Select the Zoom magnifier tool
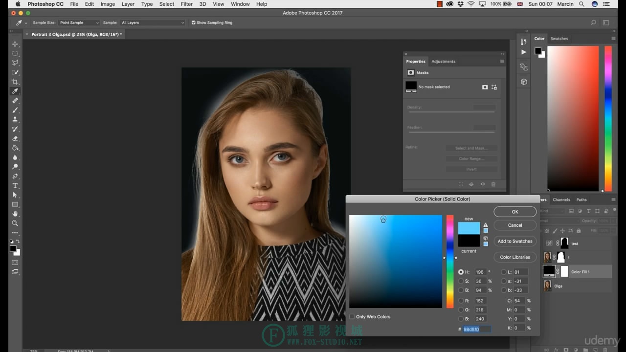The height and width of the screenshot is (352, 626). (x=15, y=223)
